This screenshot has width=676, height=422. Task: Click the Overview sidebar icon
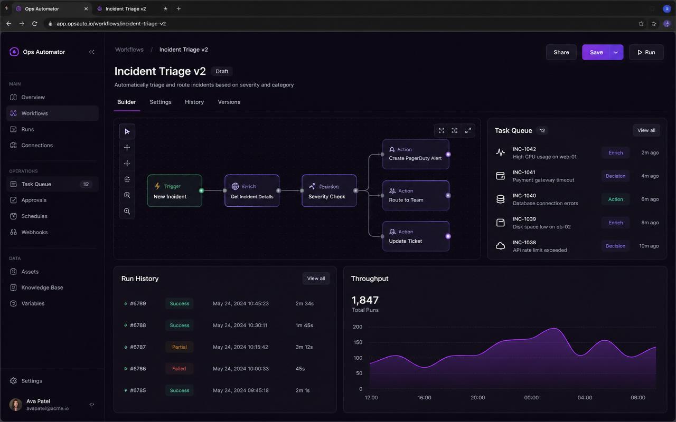click(x=14, y=97)
